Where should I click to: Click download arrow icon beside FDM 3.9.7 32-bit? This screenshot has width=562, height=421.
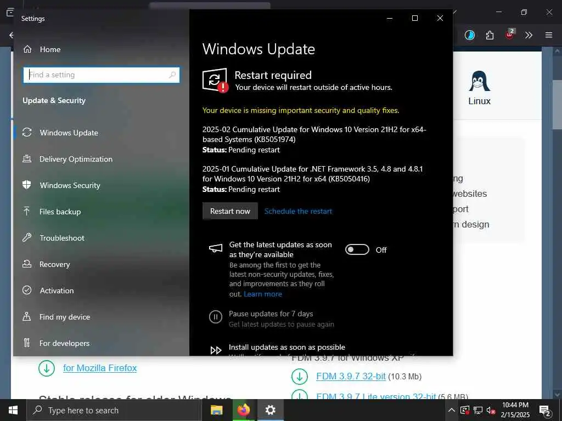point(300,377)
